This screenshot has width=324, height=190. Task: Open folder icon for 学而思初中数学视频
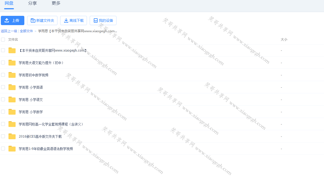[12, 75]
